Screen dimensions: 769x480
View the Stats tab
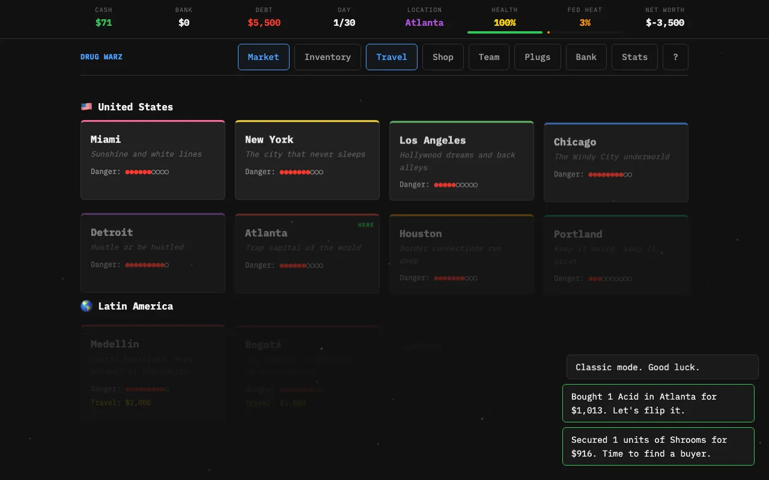point(634,57)
